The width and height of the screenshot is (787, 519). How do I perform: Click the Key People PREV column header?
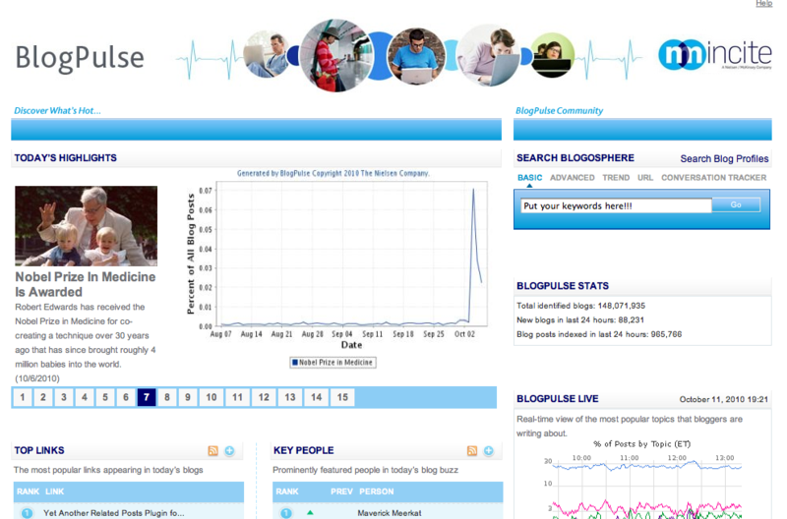341,491
